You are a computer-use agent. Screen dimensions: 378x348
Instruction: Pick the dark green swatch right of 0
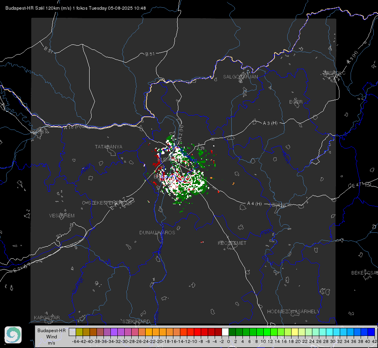click(x=232, y=332)
